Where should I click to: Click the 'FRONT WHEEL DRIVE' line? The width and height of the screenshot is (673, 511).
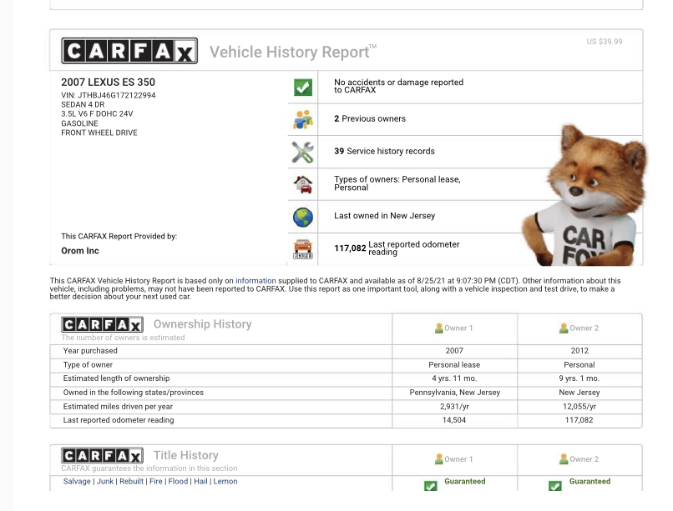point(99,133)
